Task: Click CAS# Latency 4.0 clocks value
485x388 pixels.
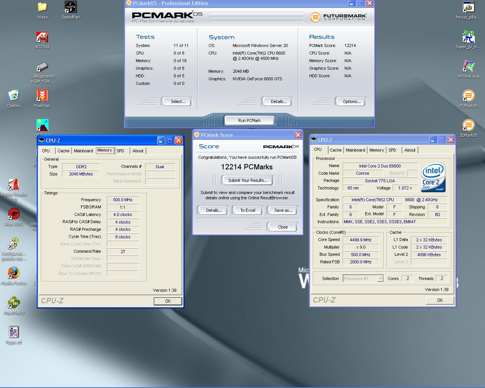Action: coord(123,214)
